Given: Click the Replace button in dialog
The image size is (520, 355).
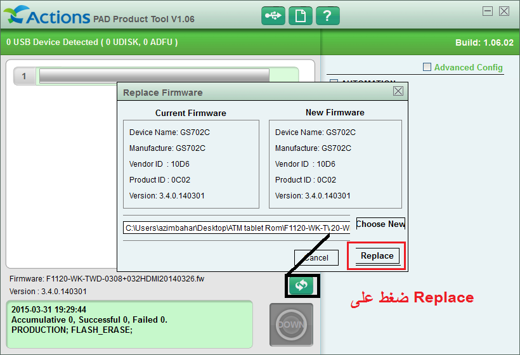Looking at the screenshot, I should pos(377,256).
